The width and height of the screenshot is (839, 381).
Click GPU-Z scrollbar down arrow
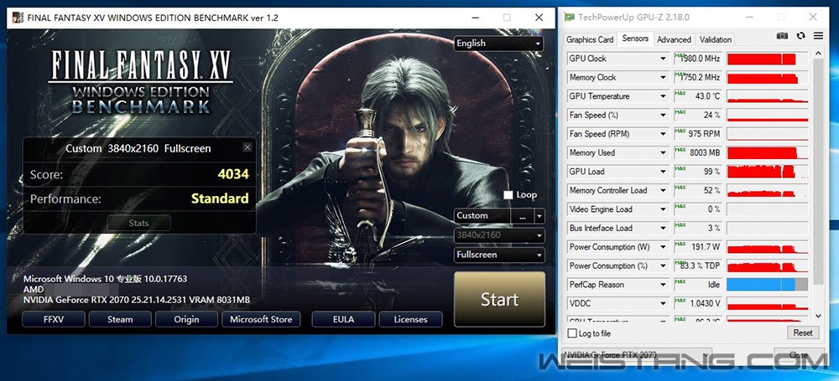click(x=817, y=317)
